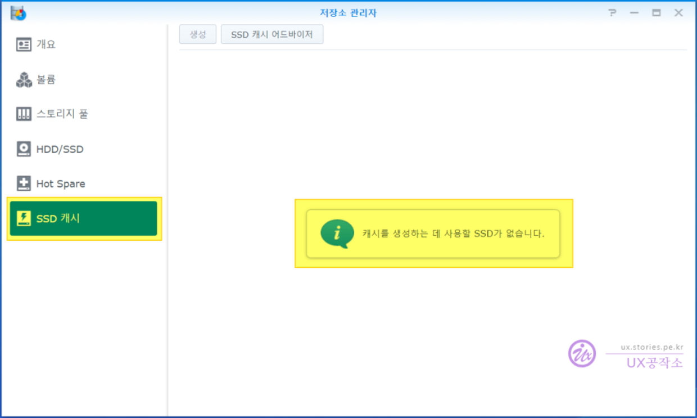Open the SSD 캐시 어드바이저

pyautogui.click(x=272, y=35)
